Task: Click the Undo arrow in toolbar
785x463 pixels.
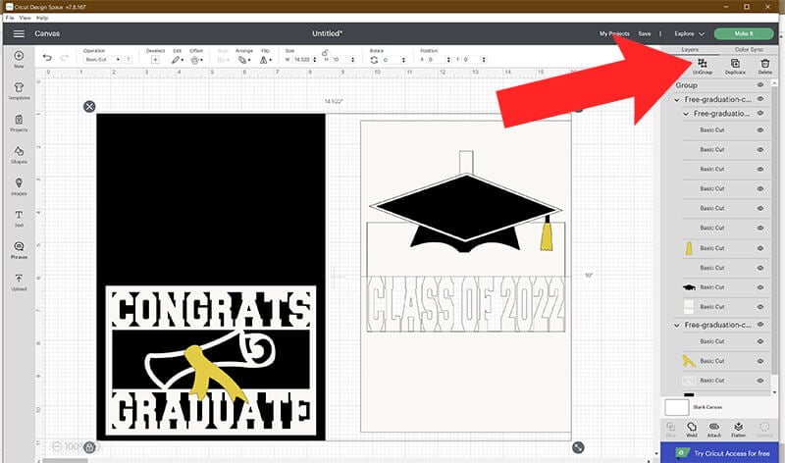Action: coord(47,59)
